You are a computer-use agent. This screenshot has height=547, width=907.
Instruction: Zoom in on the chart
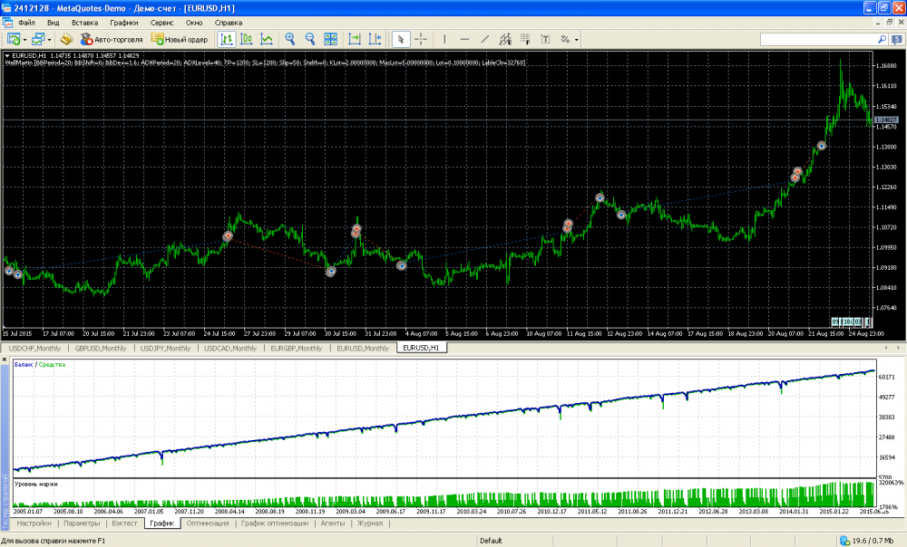(x=290, y=39)
